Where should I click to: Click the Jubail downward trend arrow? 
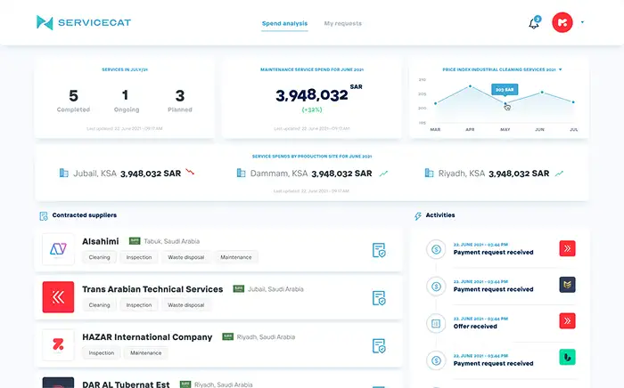tap(190, 172)
